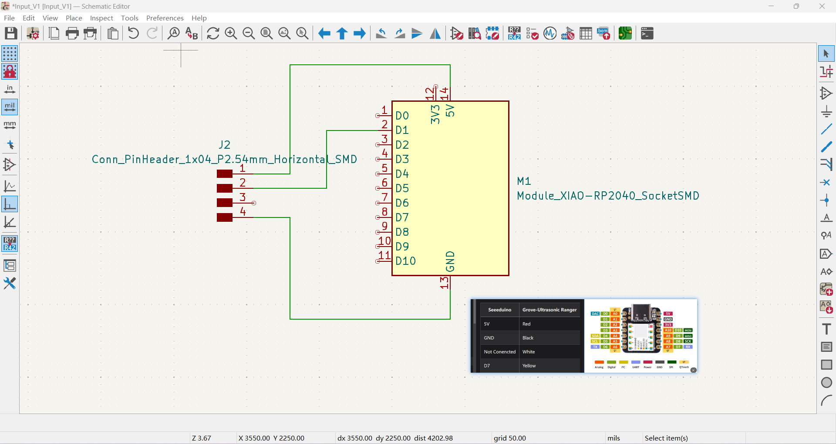Select the Hierarchical Sheet tool
The width and height of the screenshot is (836, 444).
826,289
